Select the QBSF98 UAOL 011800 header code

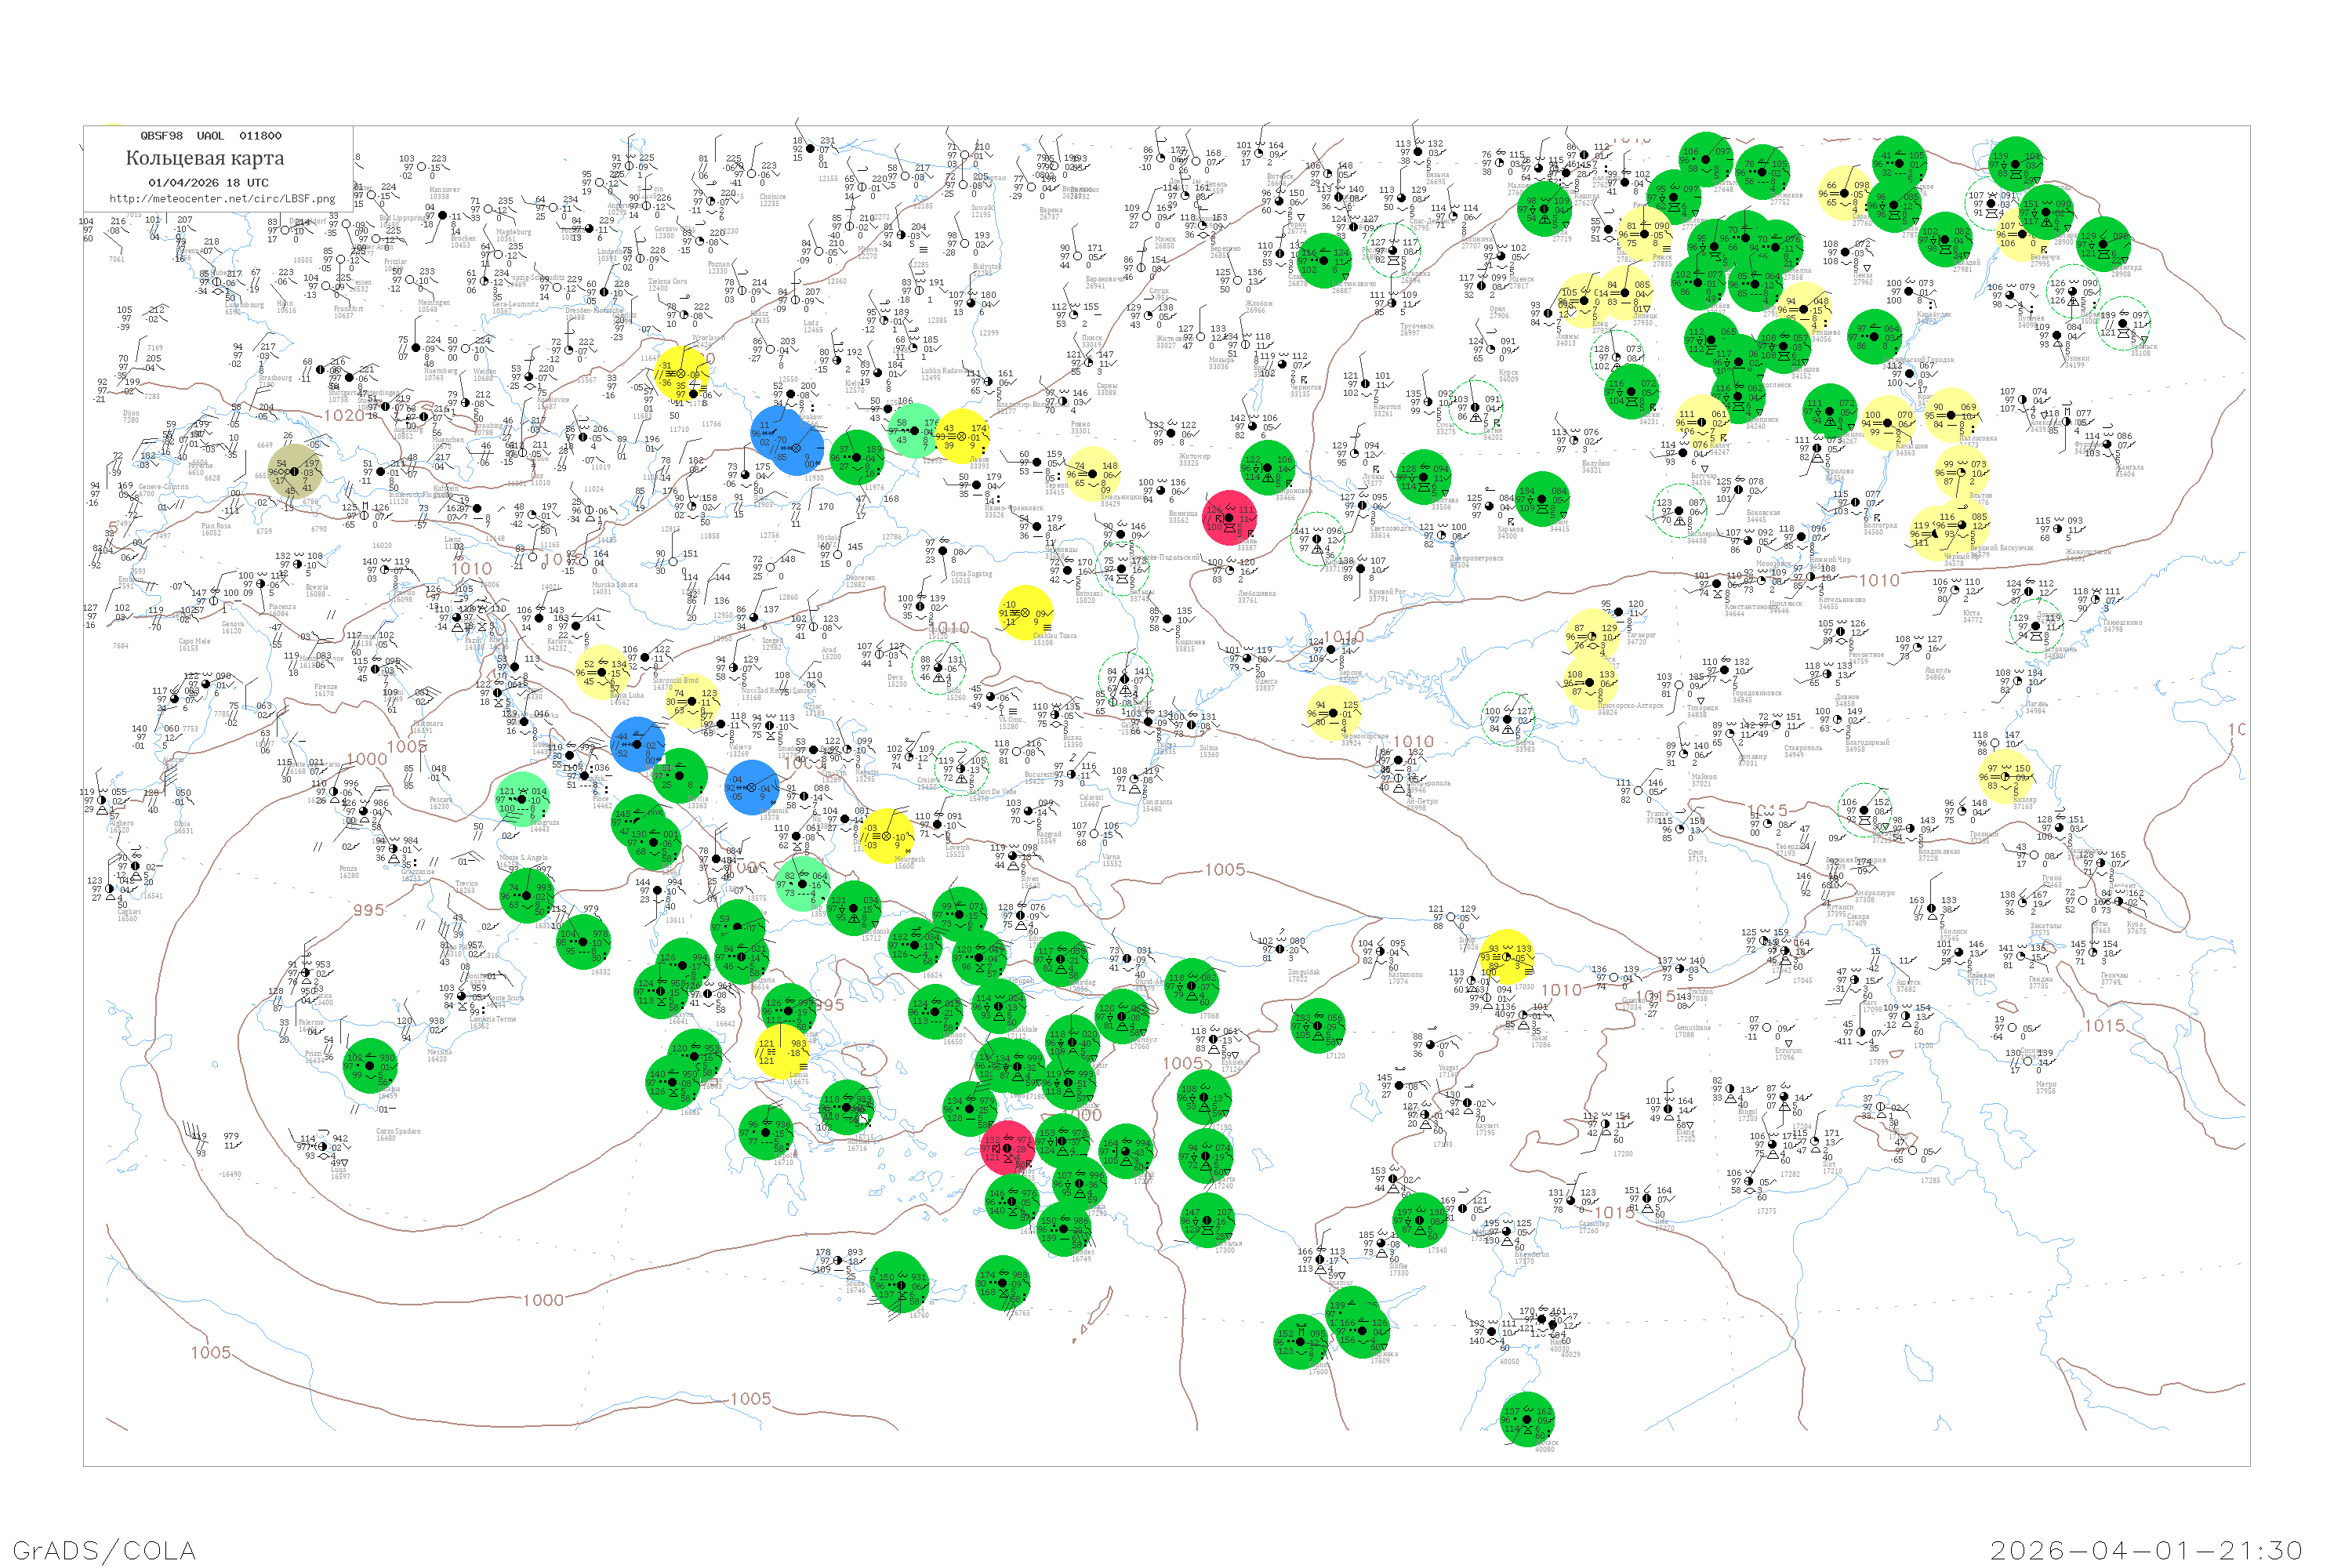point(210,135)
